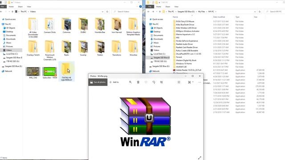Select the Swamp folder in Videos window

click(x=83, y=48)
